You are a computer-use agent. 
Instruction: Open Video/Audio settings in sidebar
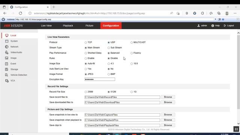coord(16,52)
